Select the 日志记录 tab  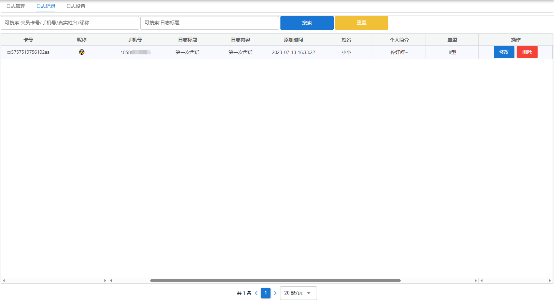[46, 6]
